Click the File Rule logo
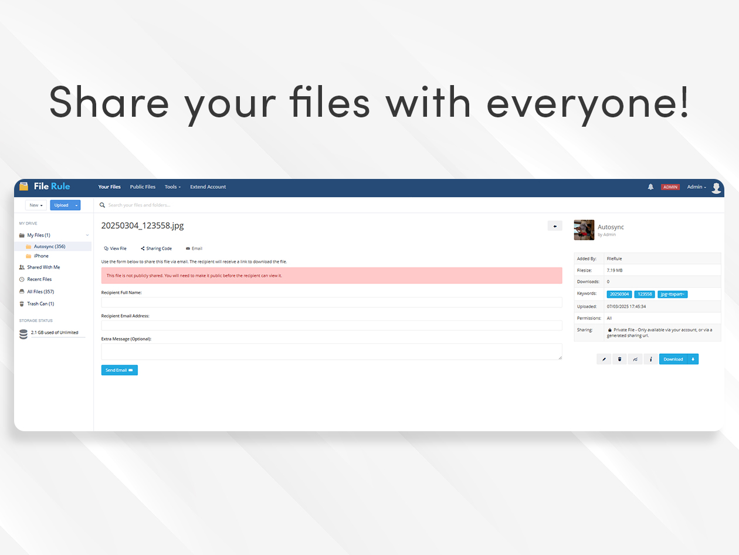Viewport: 739px width, 555px height. point(45,187)
